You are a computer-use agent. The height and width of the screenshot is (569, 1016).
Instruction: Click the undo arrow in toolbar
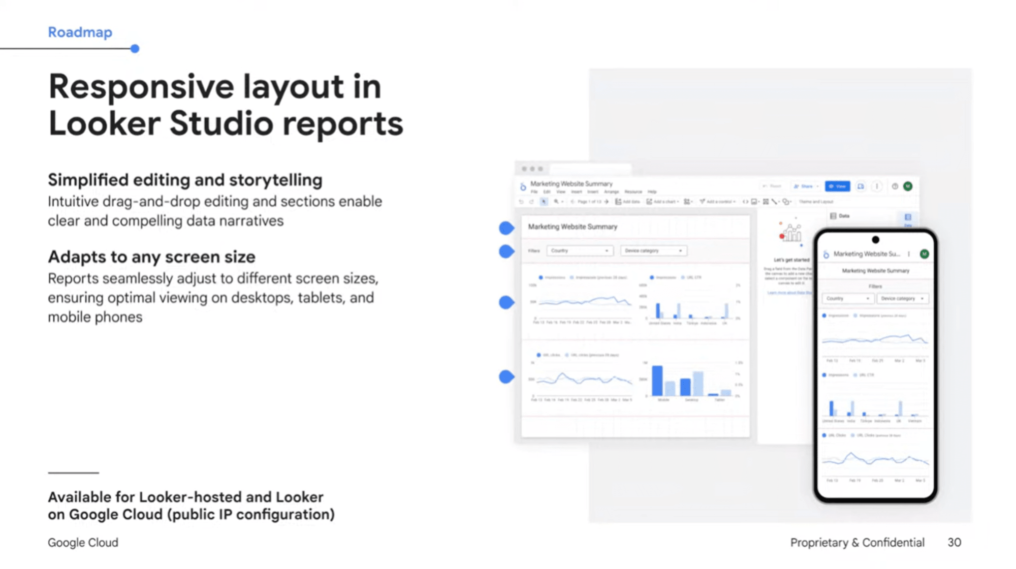[x=522, y=202]
